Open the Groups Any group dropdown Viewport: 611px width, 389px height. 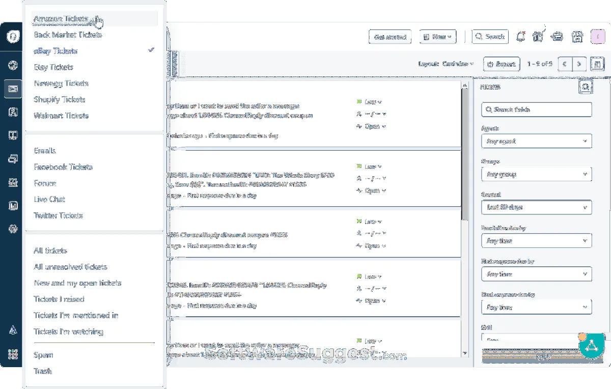click(x=537, y=174)
